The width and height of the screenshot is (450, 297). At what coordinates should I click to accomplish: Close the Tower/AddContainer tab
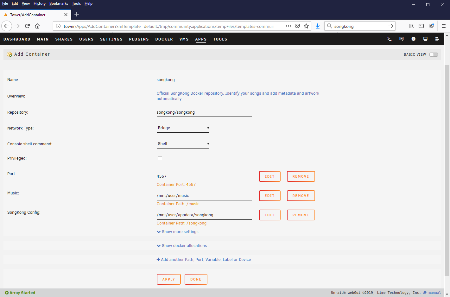pos(66,15)
